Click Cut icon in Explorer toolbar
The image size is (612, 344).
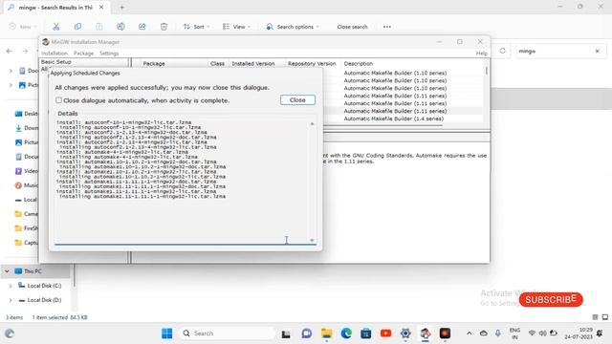56,27
